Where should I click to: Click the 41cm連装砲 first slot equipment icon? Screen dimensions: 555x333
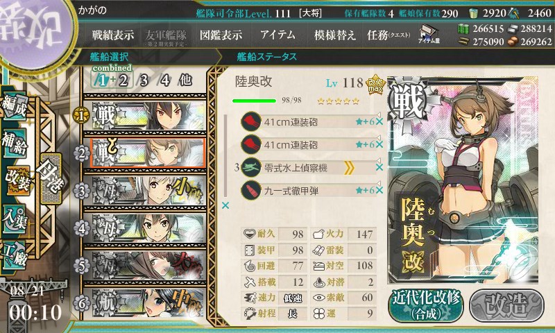pos(251,121)
